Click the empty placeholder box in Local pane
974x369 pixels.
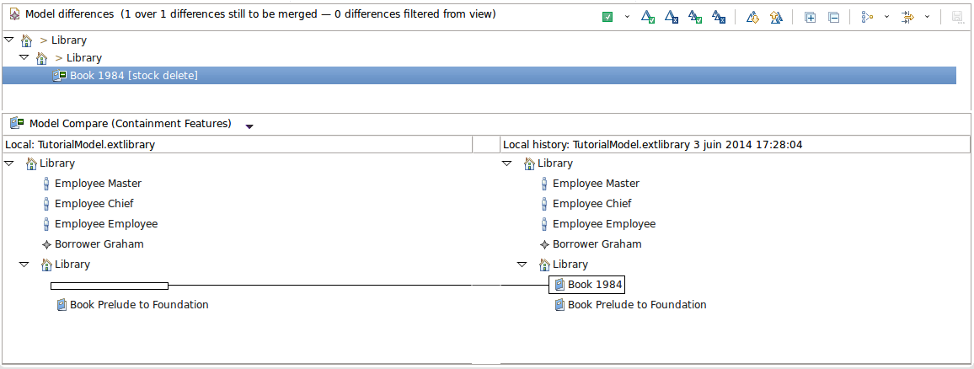tap(110, 286)
